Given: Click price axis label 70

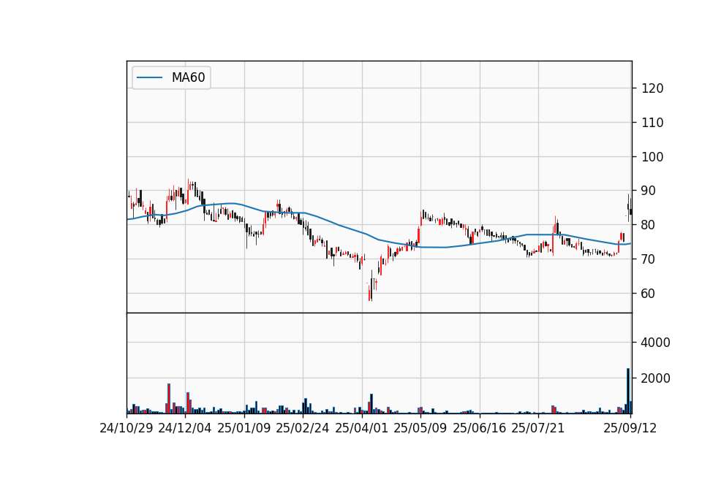Looking at the screenshot, I should [649, 259].
